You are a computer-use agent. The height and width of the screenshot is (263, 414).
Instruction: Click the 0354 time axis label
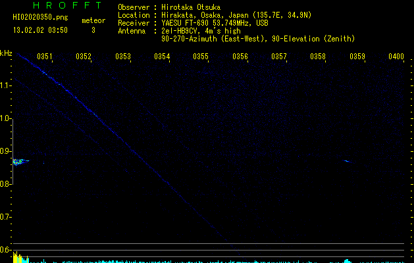pos(162,57)
